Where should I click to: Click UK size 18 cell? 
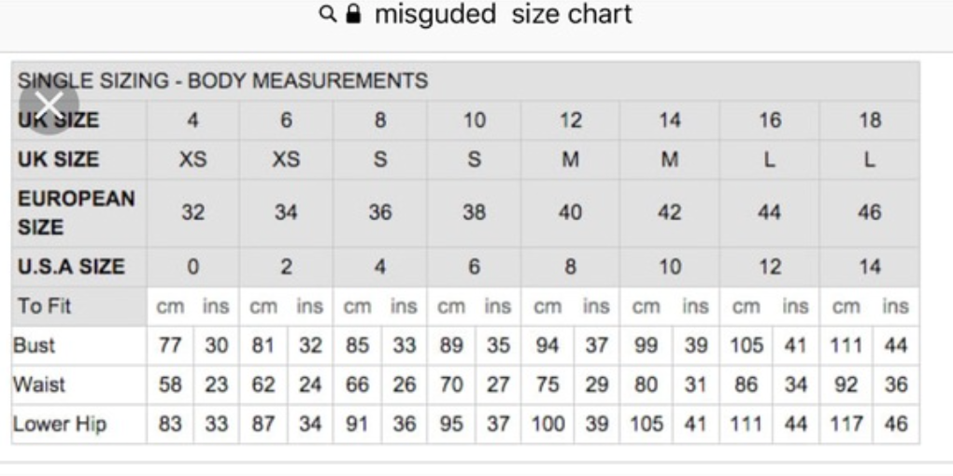click(870, 120)
